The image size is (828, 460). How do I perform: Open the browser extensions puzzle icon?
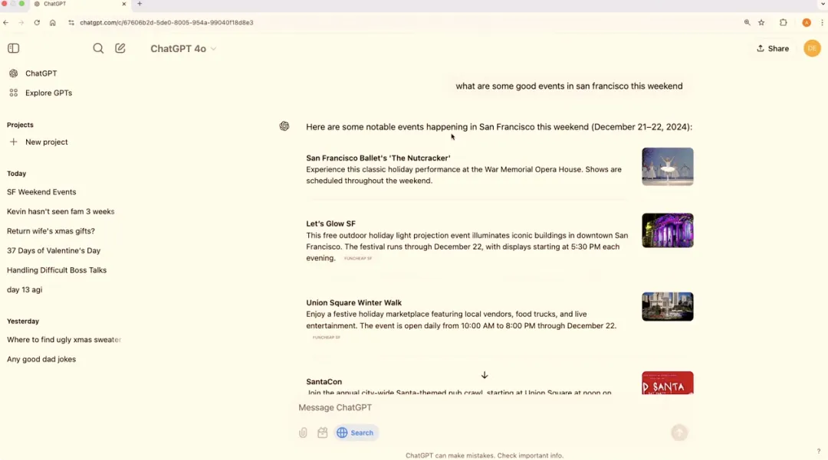pos(783,23)
